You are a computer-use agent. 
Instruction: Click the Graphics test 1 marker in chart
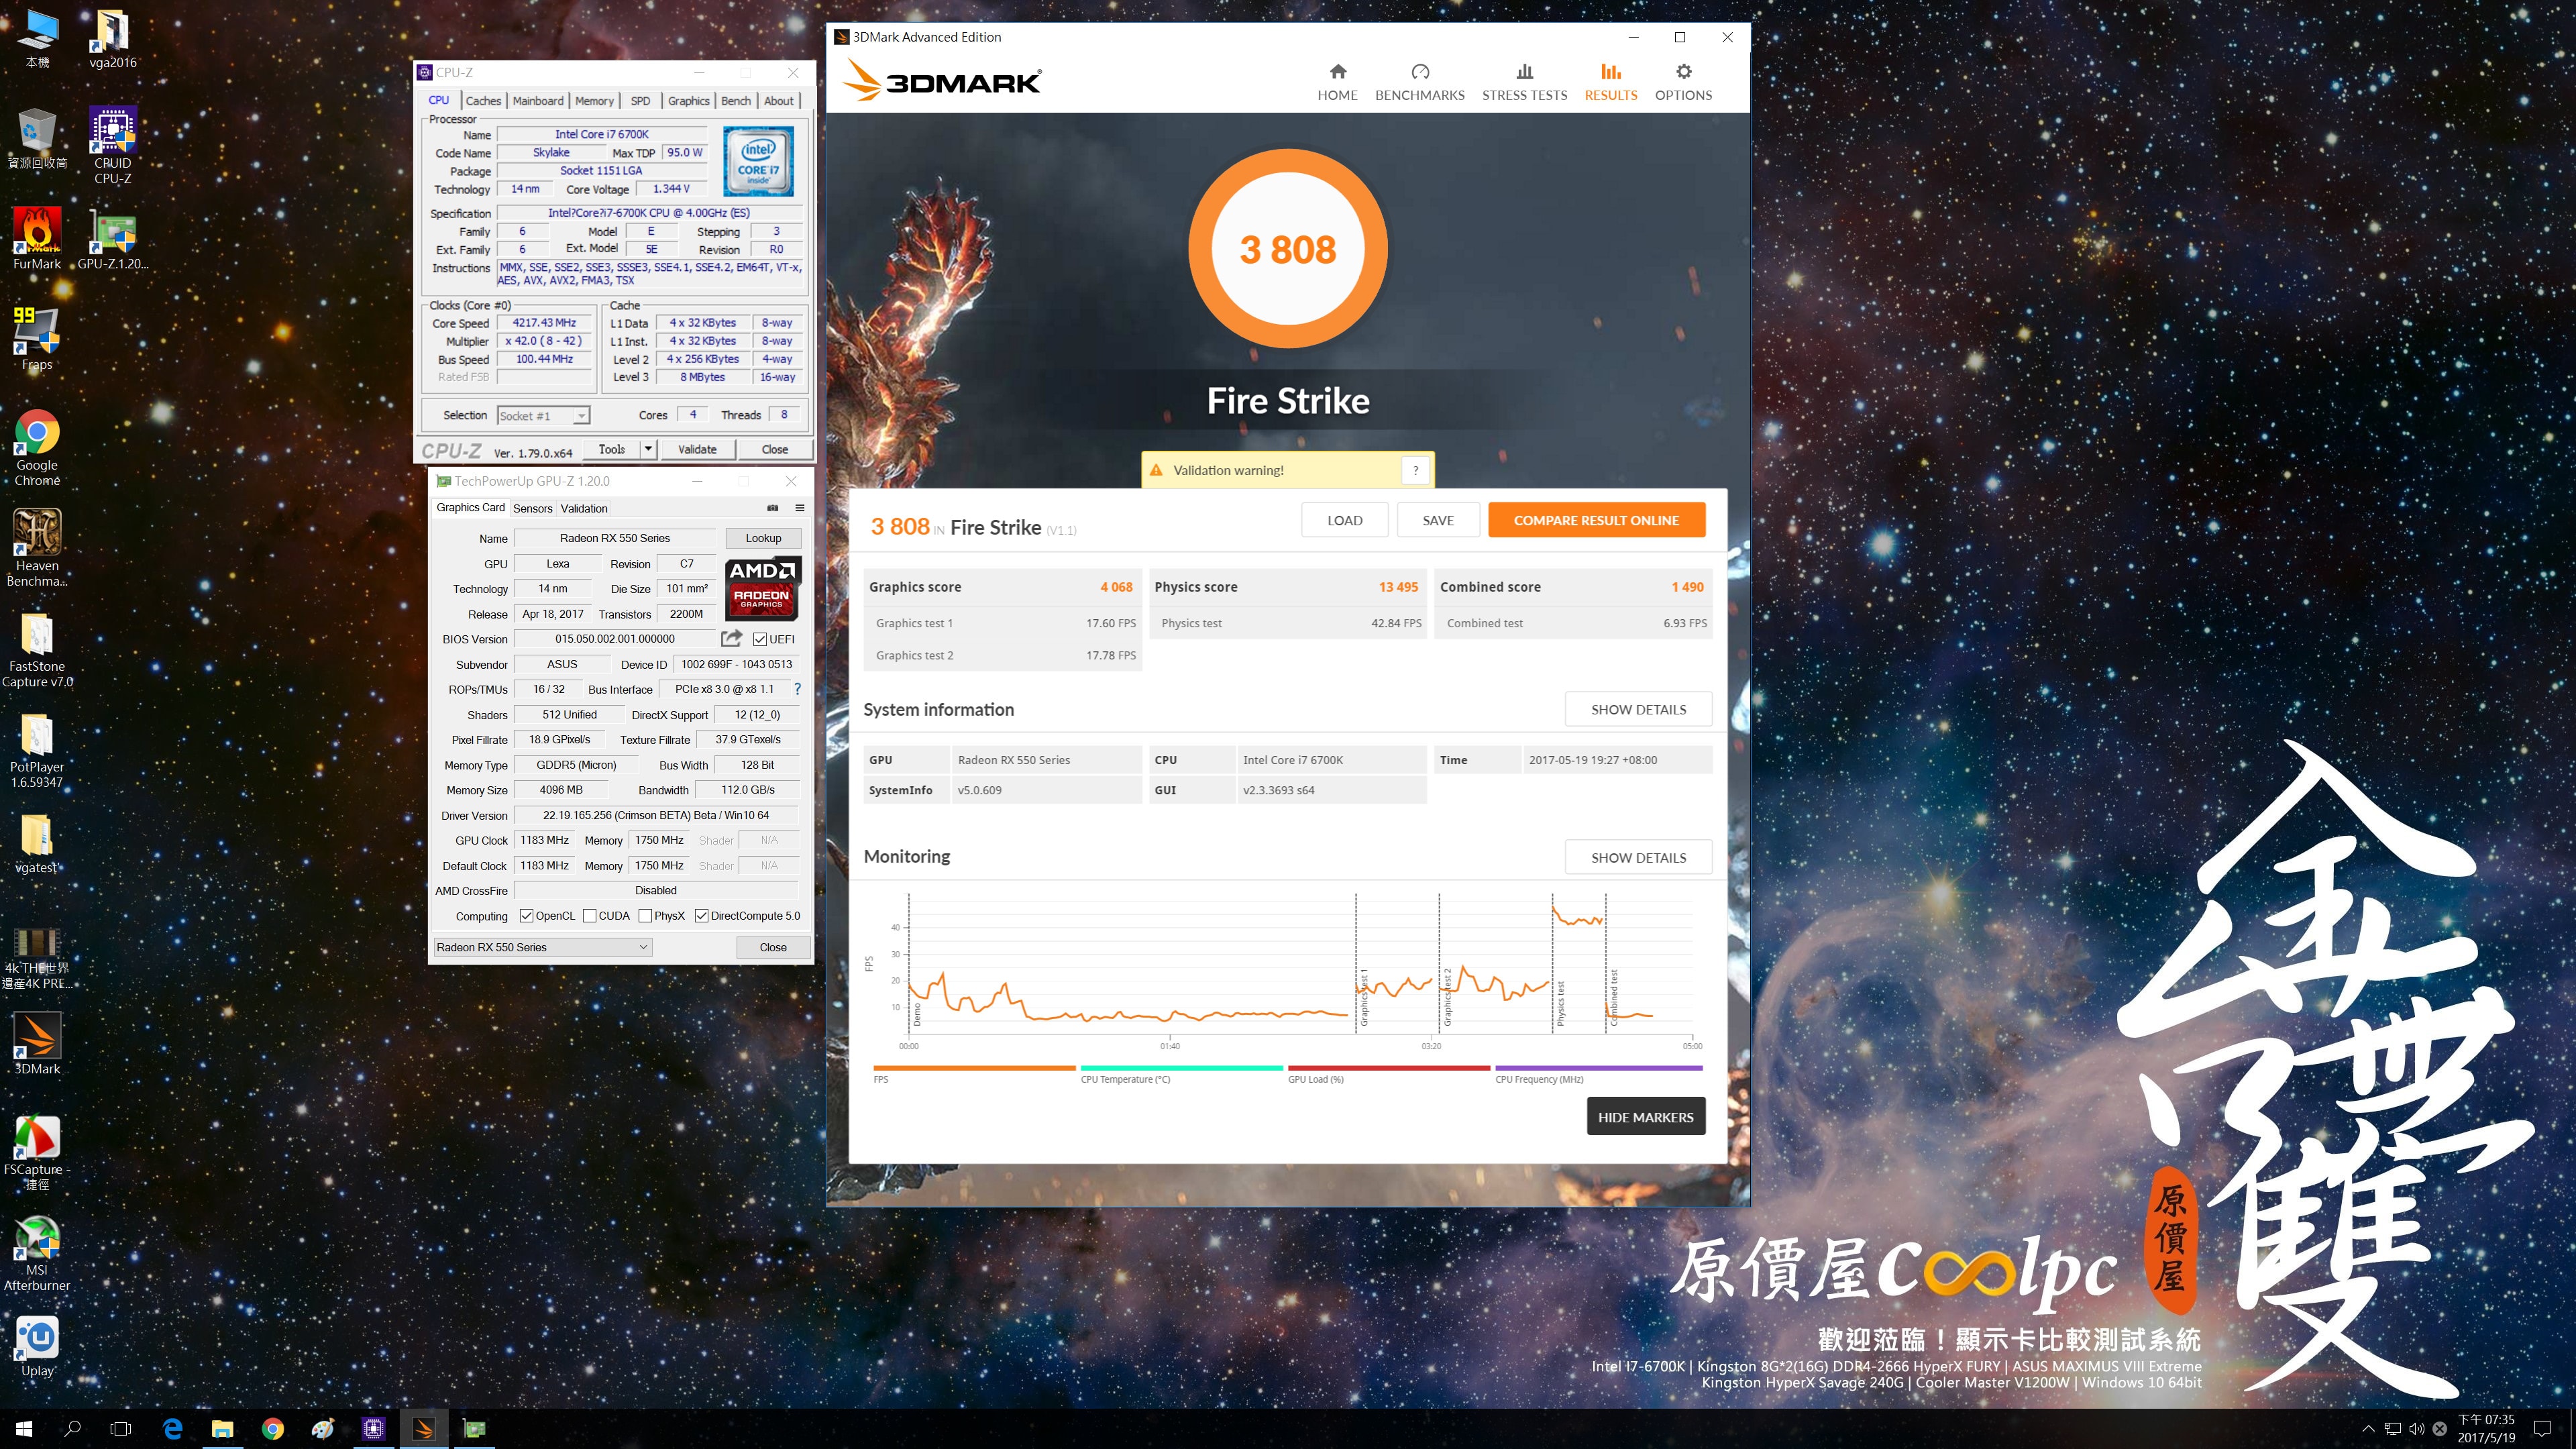click(1363, 996)
